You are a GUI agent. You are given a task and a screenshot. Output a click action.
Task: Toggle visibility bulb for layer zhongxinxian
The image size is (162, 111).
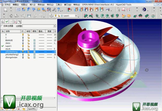(23, 58)
